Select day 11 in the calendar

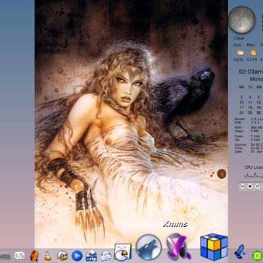250,103
